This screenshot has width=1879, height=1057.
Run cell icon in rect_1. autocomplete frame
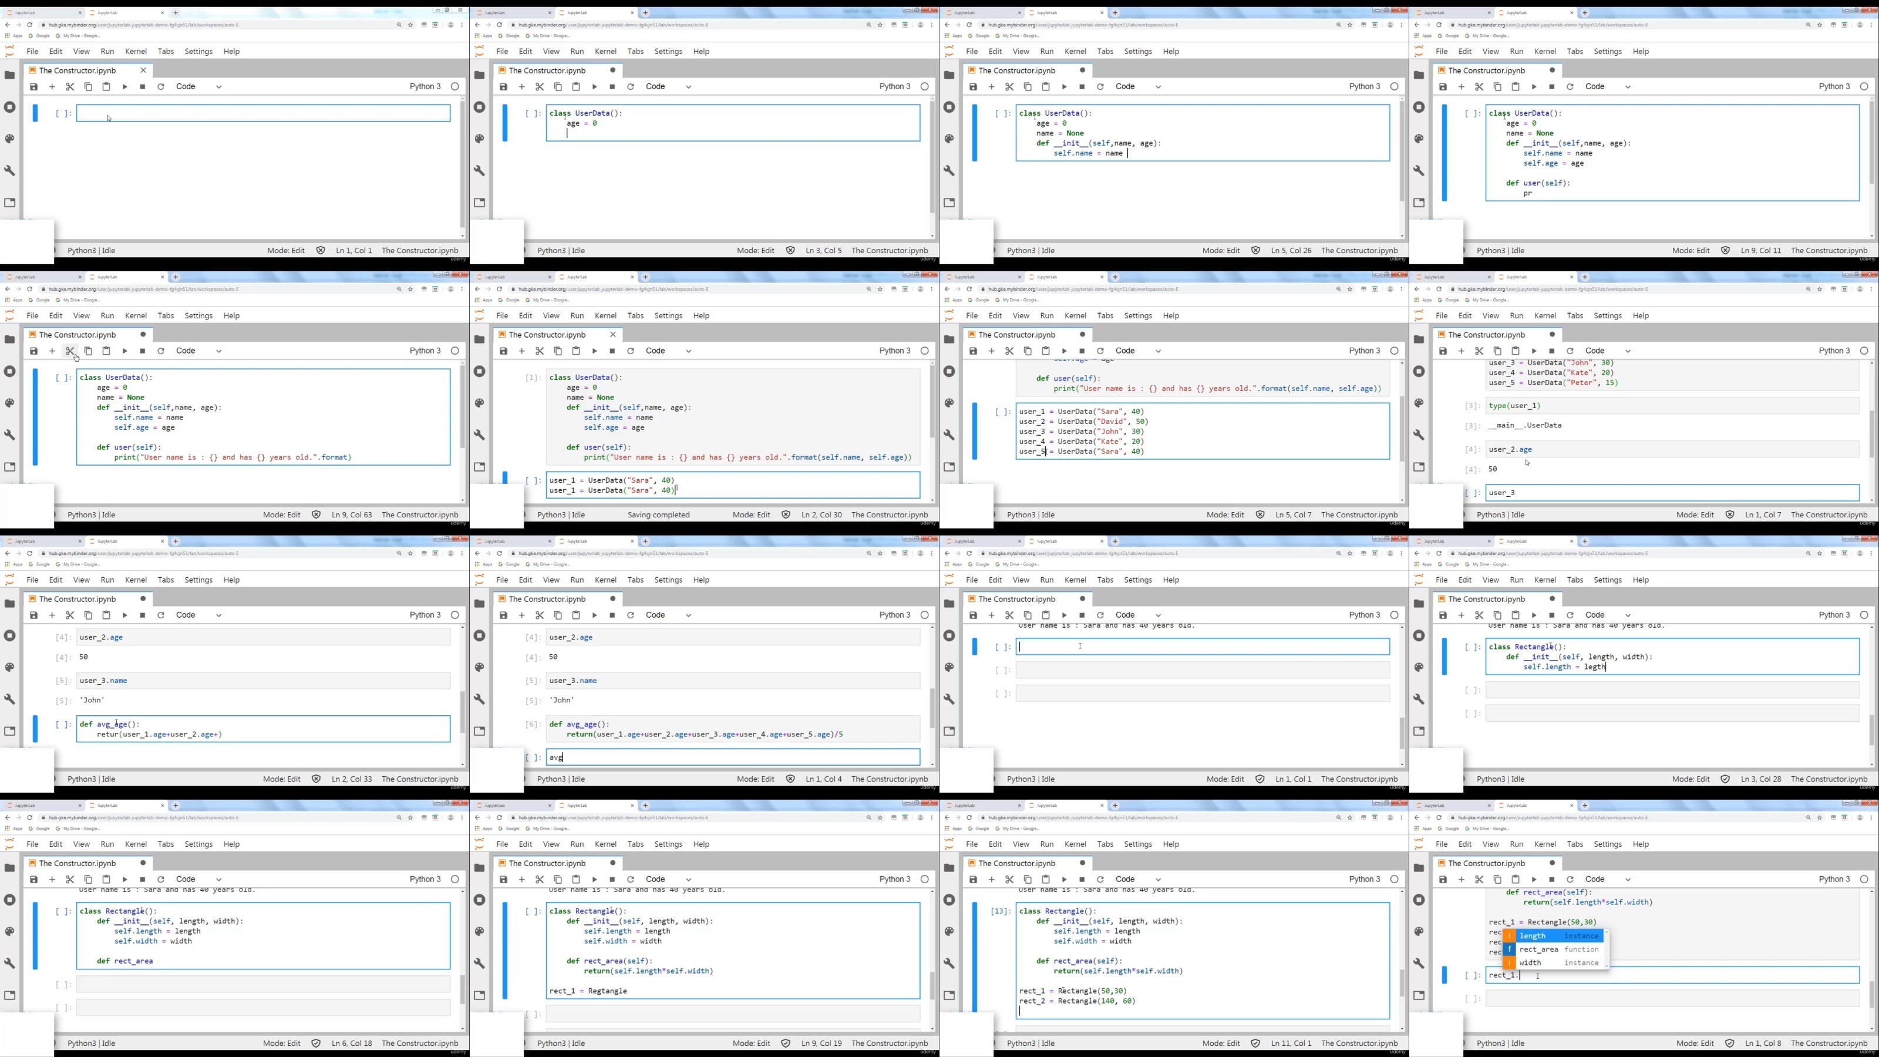[x=1534, y=879]
